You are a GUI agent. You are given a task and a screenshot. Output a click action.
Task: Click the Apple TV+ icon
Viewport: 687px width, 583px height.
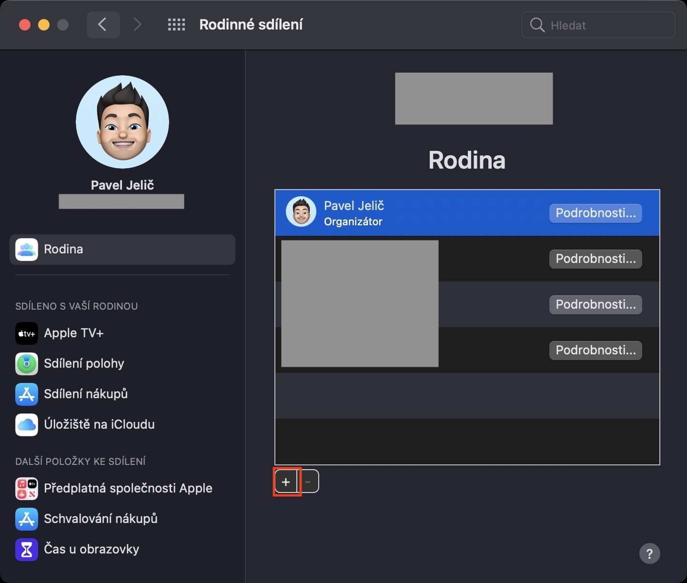27,333
